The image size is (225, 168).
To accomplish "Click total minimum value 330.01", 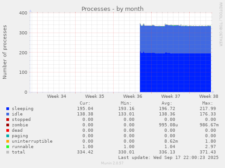I will [x=126, y=152].
